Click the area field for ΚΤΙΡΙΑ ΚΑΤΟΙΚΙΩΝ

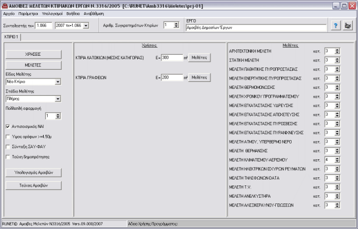coord(172,58)
